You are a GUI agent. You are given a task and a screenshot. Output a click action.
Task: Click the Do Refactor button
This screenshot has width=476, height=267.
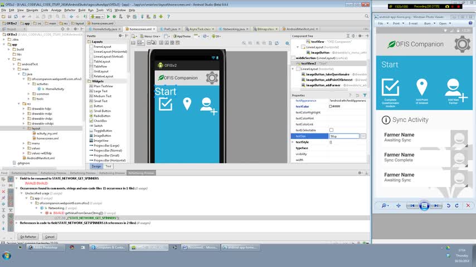tap(28, 236)
